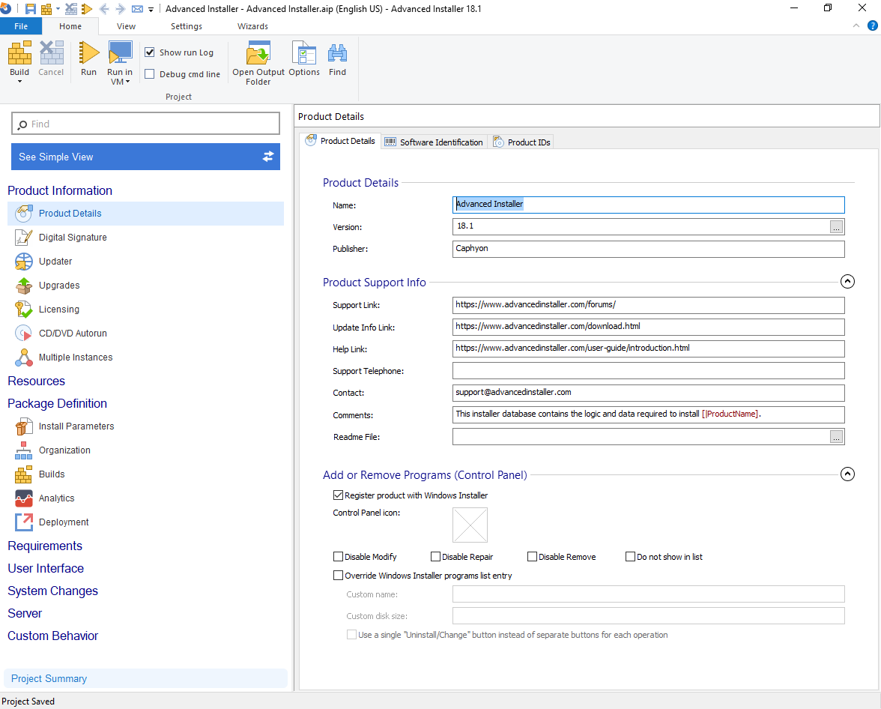Uncheck Register product with Windows Installer

click(x=339, y=495)
